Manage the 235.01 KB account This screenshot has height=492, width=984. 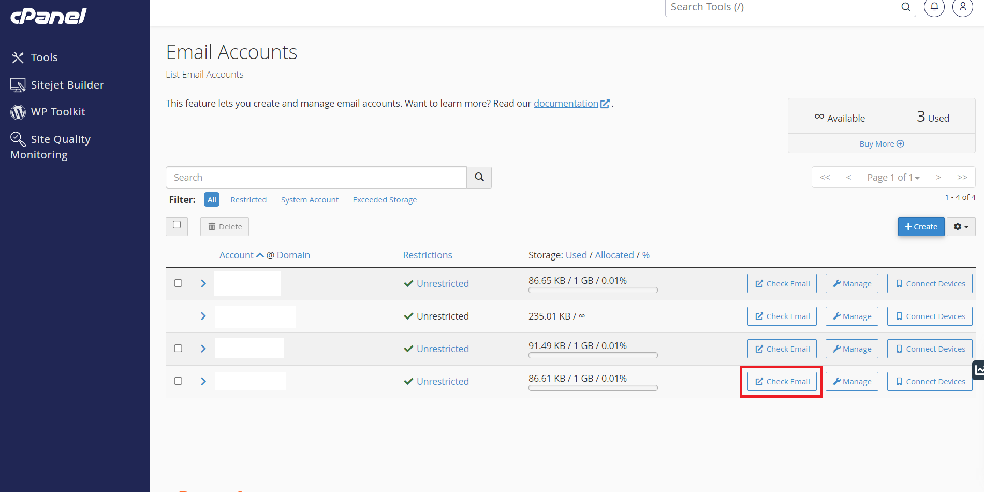coord(852,316)
